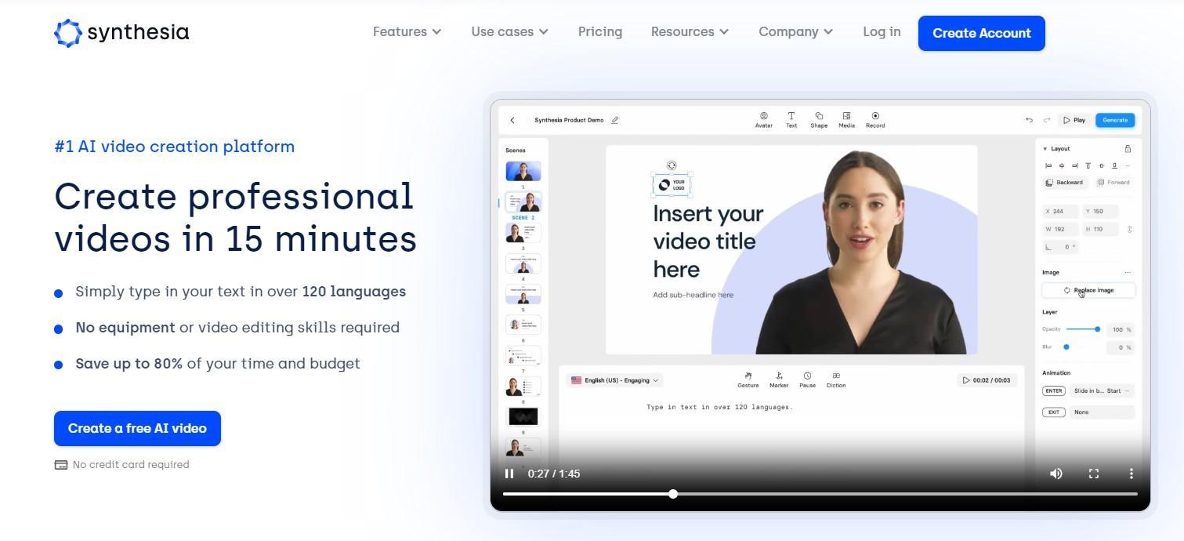Click the back arrow in the editor
This screenshot has width=1184, height=541.
(x=512, y=120)
